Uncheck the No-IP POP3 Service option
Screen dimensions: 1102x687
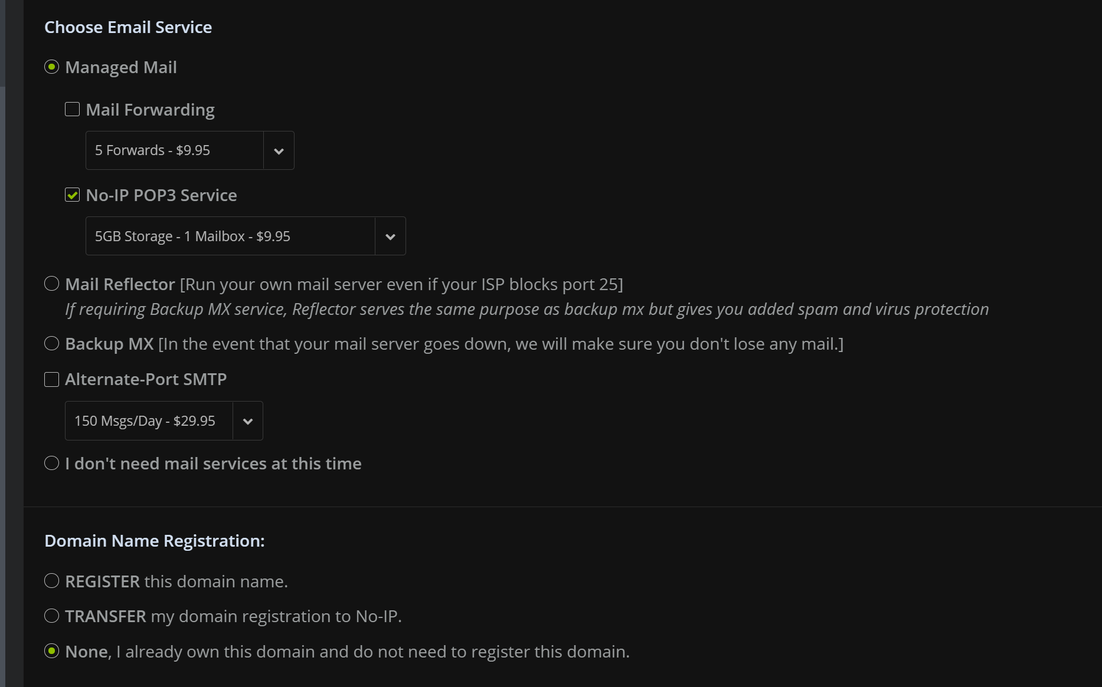(x=72, y=195)
